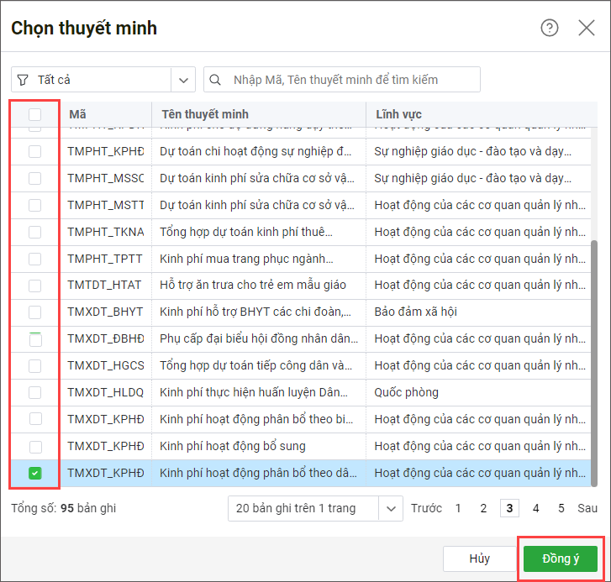
Task: Check the TMTDT_HTAT row checkbox
Action: tap(34, 286)
